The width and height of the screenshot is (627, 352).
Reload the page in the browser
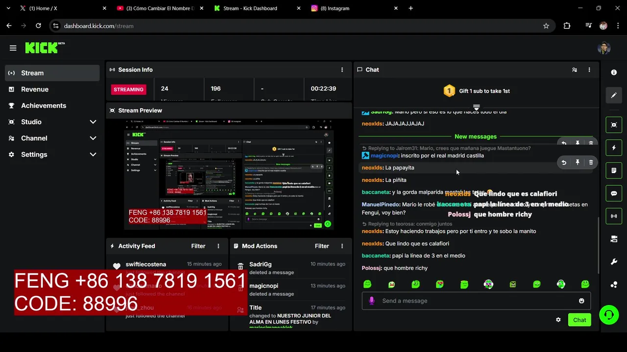38,26
